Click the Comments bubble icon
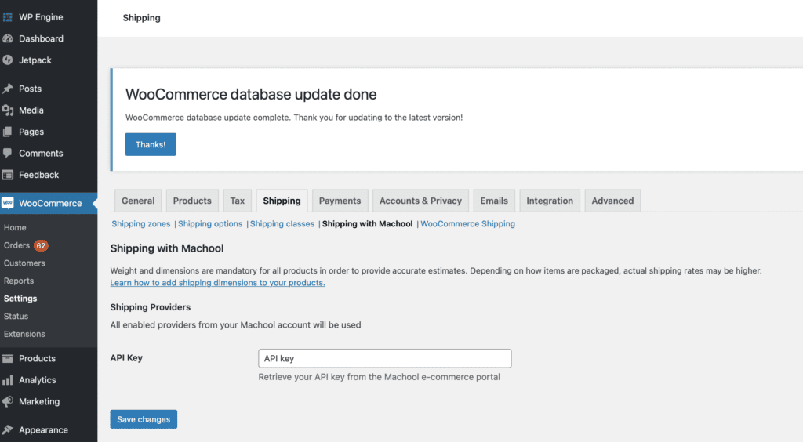The width and height of the screenshot is (803, 442). 8,153
